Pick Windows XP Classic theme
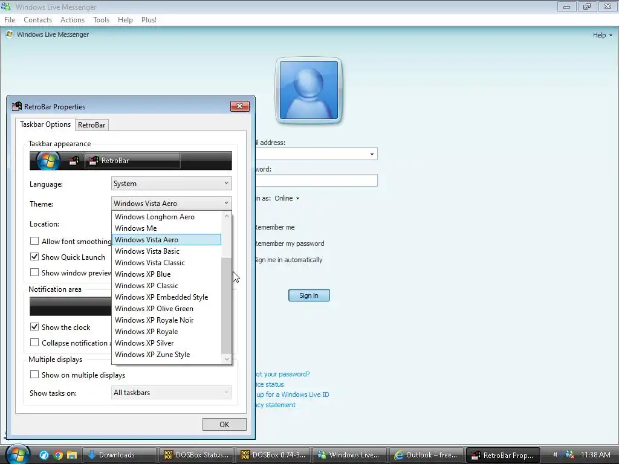 click(x=167, y=285)
